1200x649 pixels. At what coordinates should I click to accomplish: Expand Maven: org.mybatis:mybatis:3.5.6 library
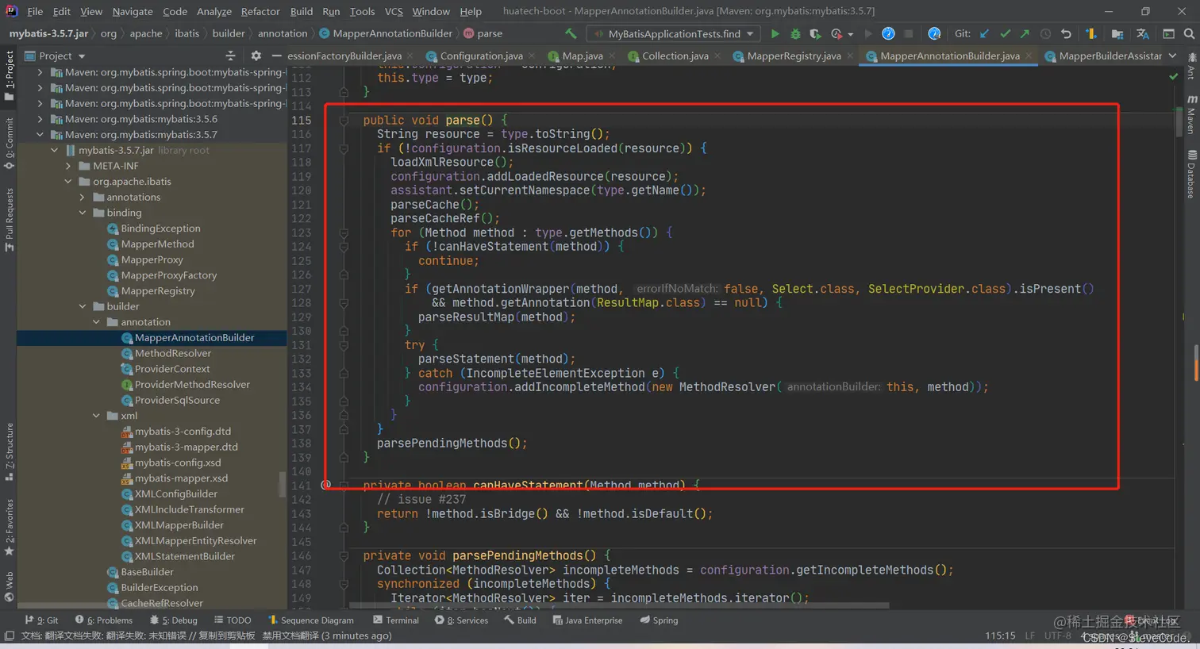[x=40, y=119]
